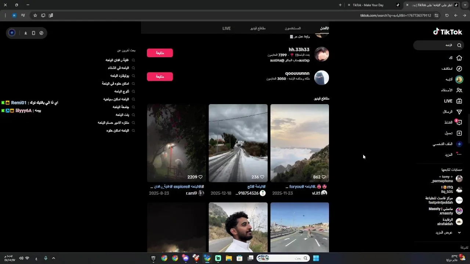Open File Explorer from taskbar

[x=229, y=258]
